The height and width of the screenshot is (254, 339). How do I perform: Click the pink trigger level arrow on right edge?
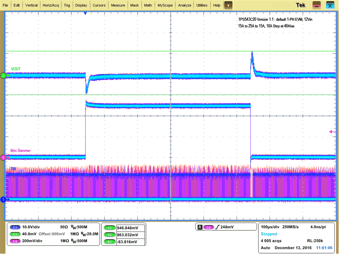click(x=331, y=132)
